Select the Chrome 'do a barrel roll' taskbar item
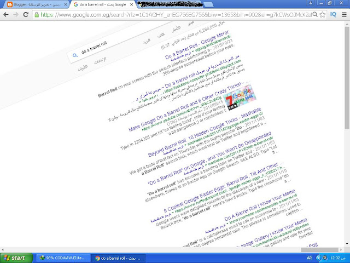Viewport: 350px width, 263px height. (x=118, y=258)
